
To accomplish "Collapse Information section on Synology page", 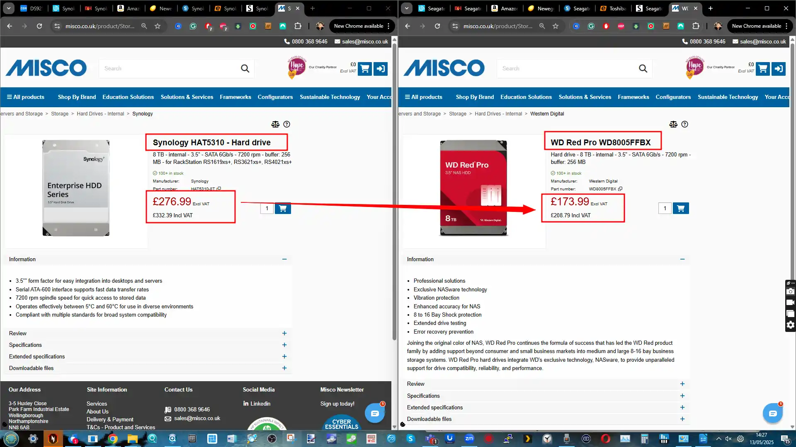I will pyautogui.click(x=284, y=260).
